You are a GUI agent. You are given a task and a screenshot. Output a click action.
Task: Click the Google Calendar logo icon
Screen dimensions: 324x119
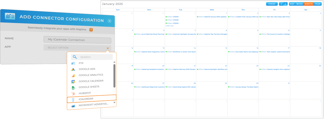click(x=73, y=81)
